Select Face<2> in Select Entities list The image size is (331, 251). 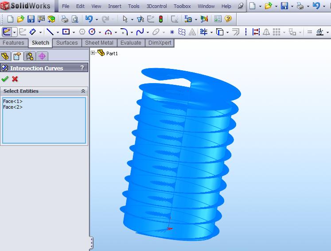point(13,107)
